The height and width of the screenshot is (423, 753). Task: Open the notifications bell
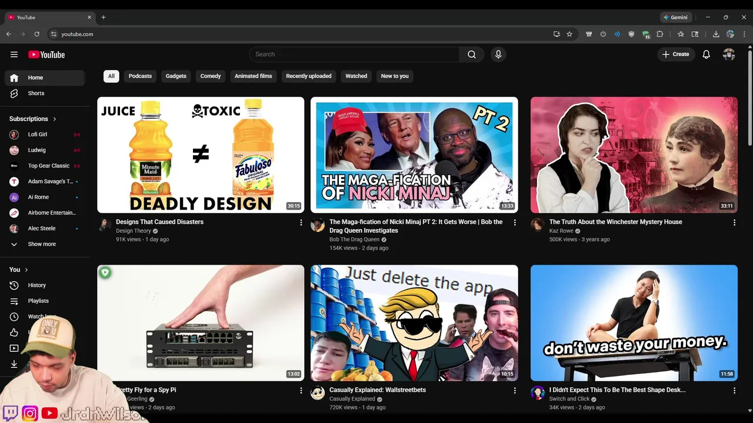point(707,55)
